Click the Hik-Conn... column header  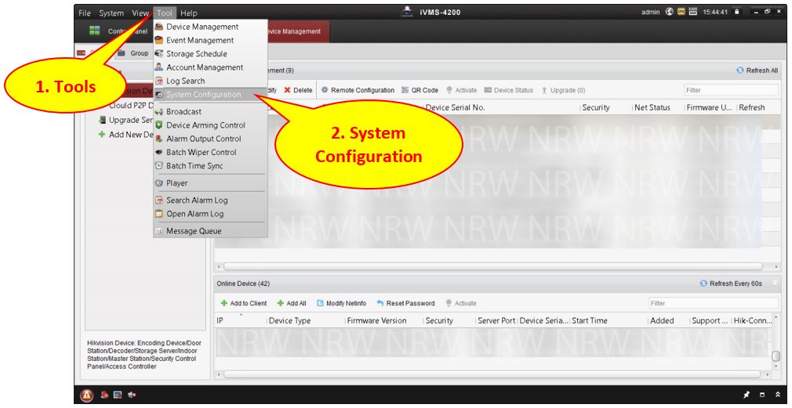753,321
